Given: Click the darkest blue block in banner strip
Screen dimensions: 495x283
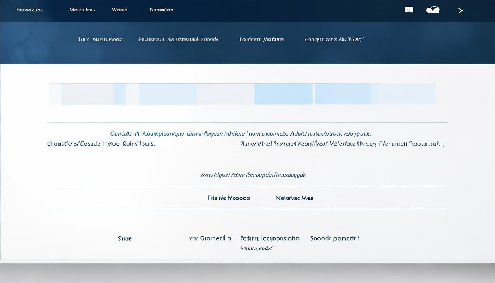Looking at the screenshot, I should click(x=283, y=94).
